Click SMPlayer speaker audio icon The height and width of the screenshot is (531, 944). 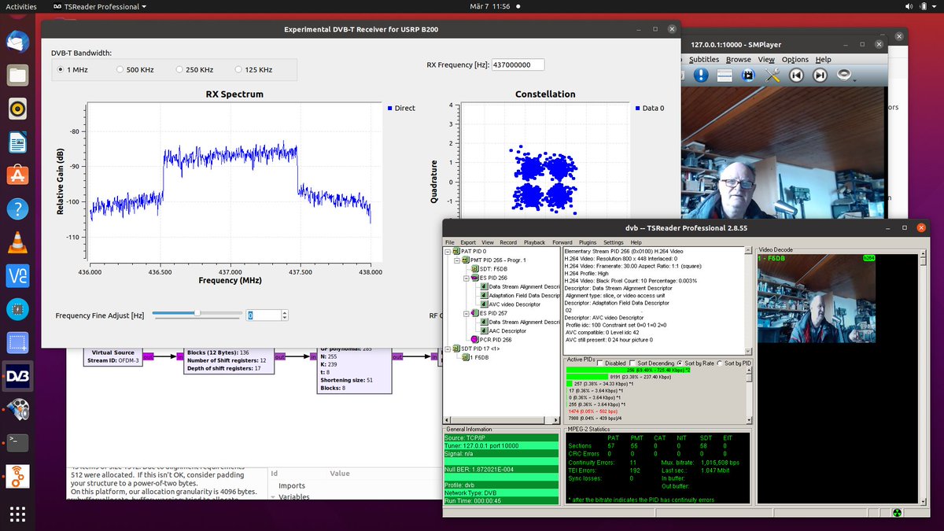tap(843, 76)
